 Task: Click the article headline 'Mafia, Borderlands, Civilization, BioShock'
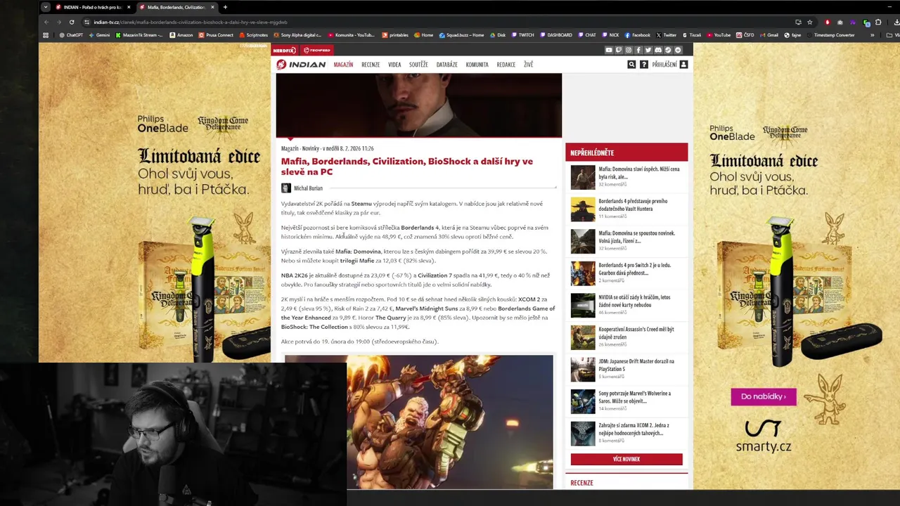pyautogui.click(x=407, y=167)
